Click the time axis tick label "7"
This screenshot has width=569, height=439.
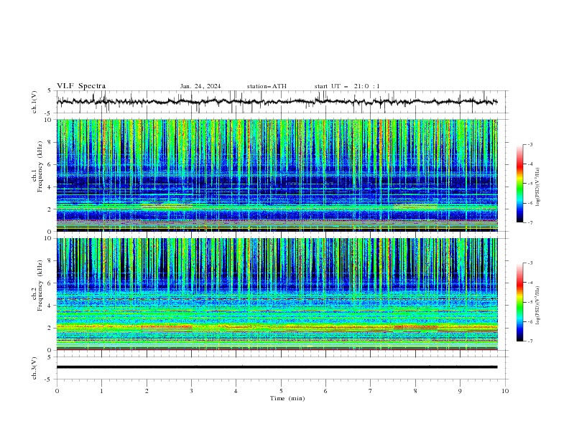point(371,391)
